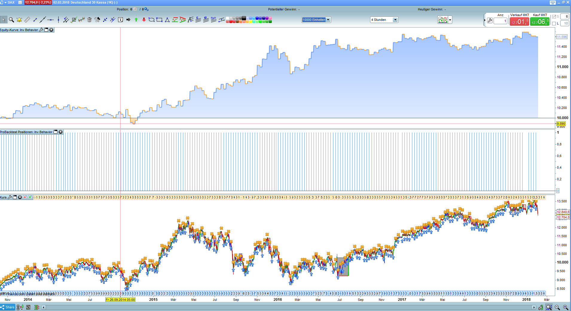Add a black right arrow marker
This screenshot has width=571, height=311.
pyautogui.click(x=128, y=20)
